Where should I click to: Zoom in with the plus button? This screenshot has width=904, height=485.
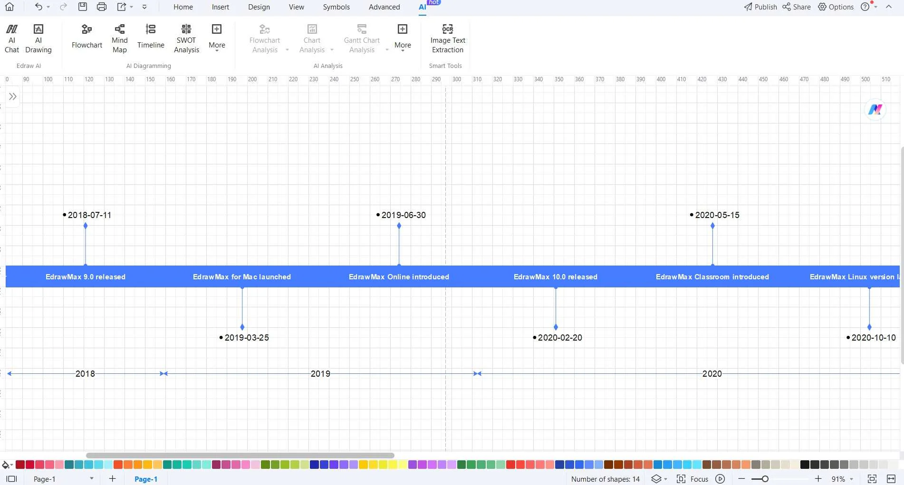click(818, 479)
